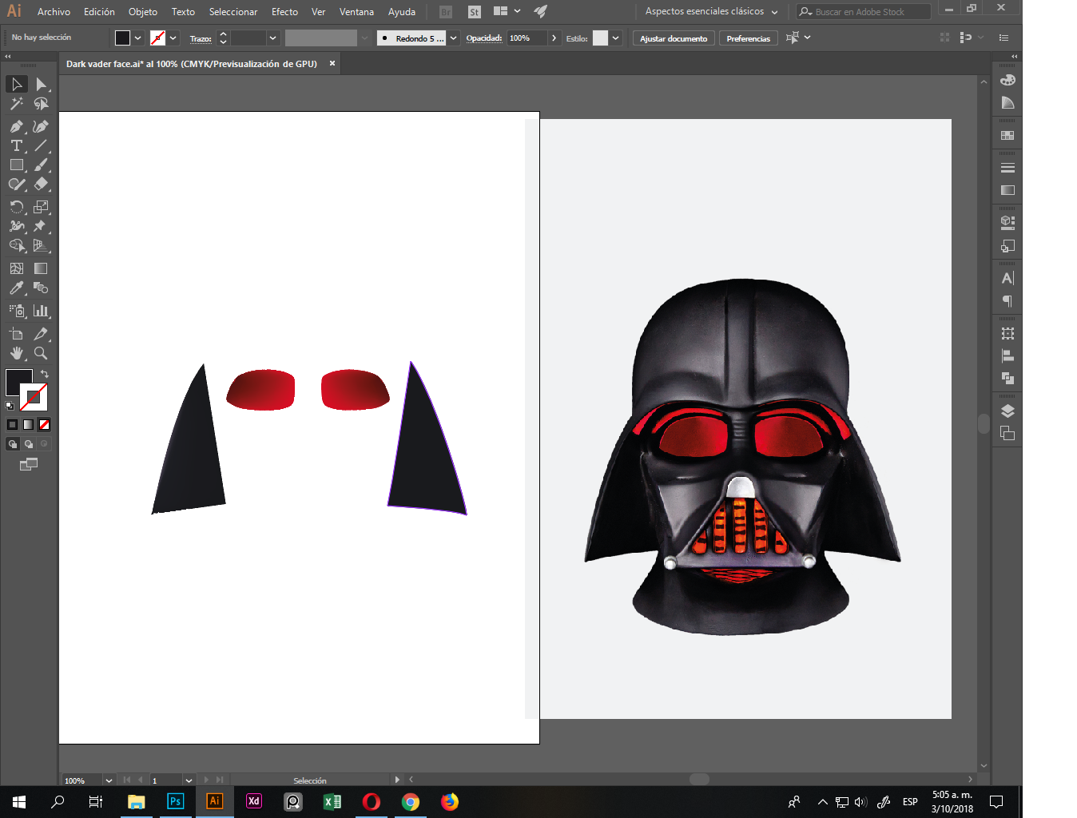Choose the Lasso tool
Viewport: 1077px width, 818px height.
point(41,104)
